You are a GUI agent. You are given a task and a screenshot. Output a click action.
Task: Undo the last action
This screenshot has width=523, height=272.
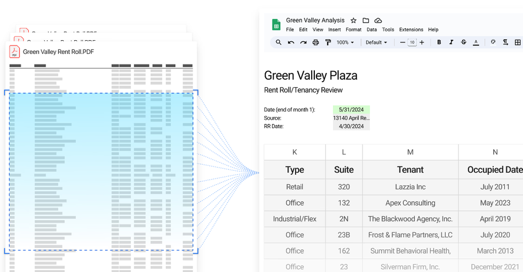pyautogui.click(x=291, y=42)
